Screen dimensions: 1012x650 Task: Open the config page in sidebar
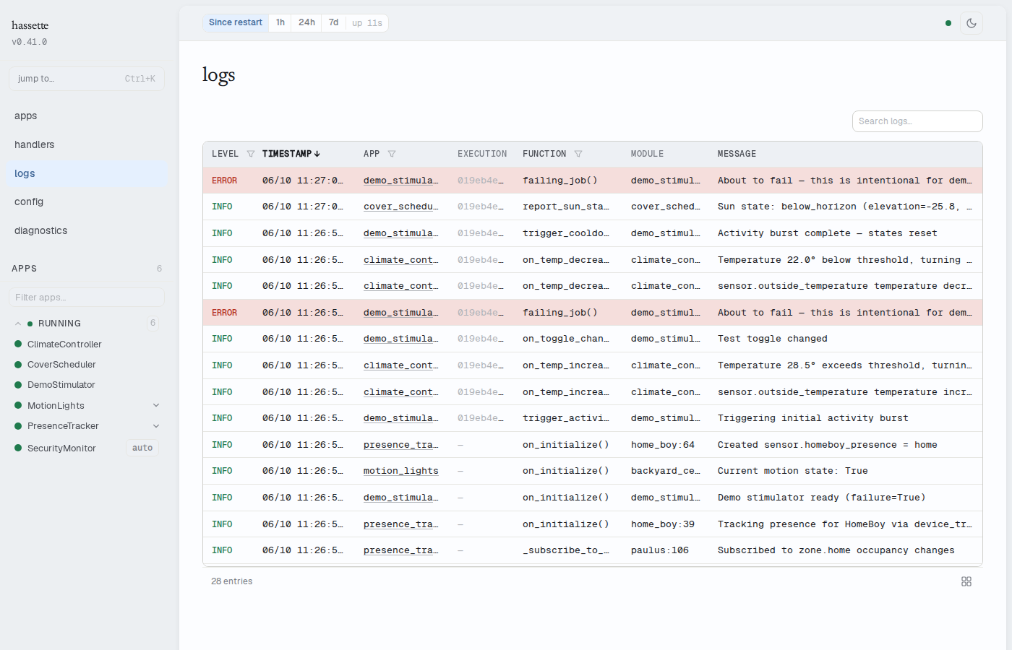tap(85, 201)
